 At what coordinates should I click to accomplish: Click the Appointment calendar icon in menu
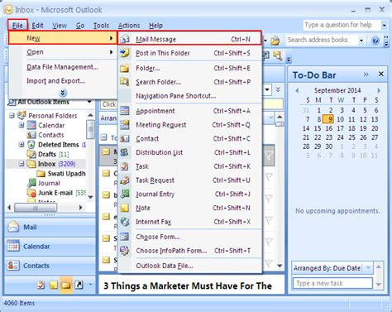[125, 111]
